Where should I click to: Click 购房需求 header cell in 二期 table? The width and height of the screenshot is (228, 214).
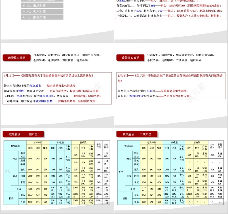tap(129, 146)
